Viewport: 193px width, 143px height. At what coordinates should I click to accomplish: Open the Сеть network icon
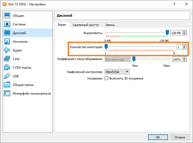click(7, 59)
